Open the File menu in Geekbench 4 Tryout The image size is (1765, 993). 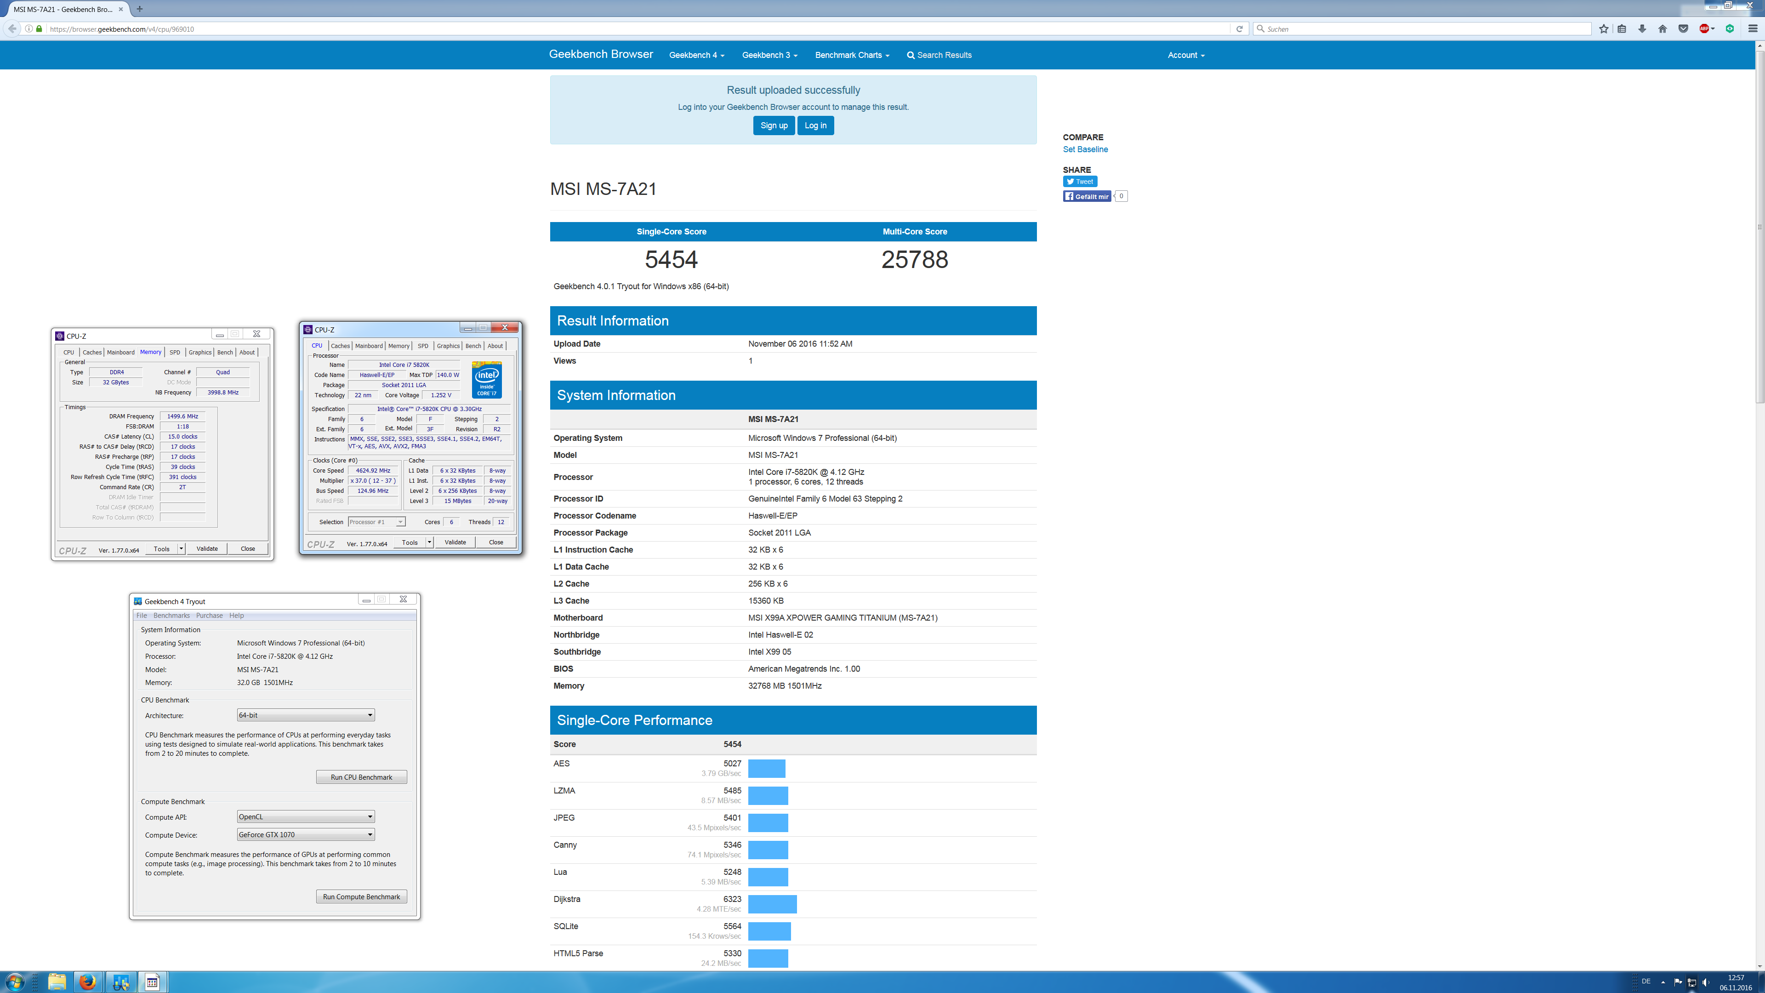(x=141, y=616)
